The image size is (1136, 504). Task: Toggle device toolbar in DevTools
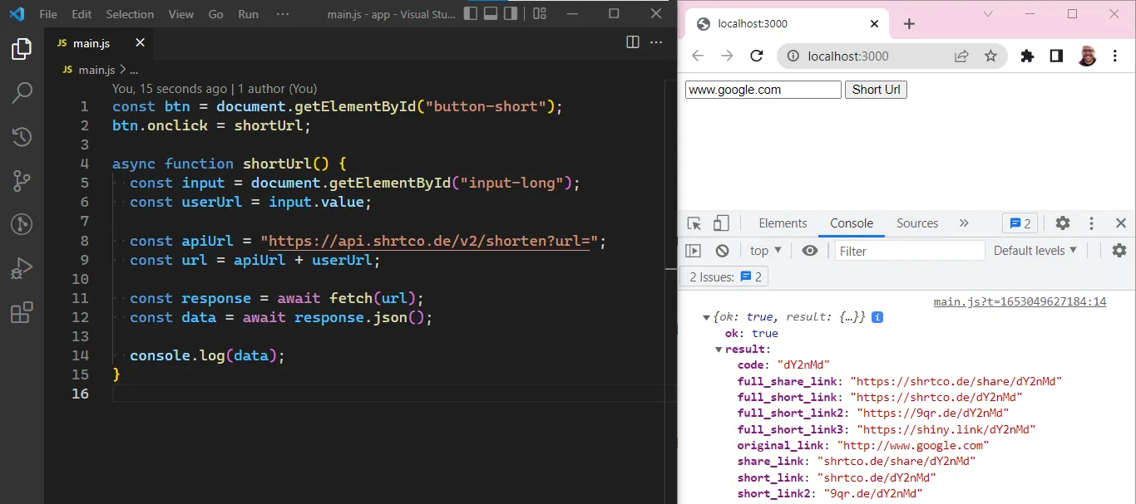(x=721, y=223)
